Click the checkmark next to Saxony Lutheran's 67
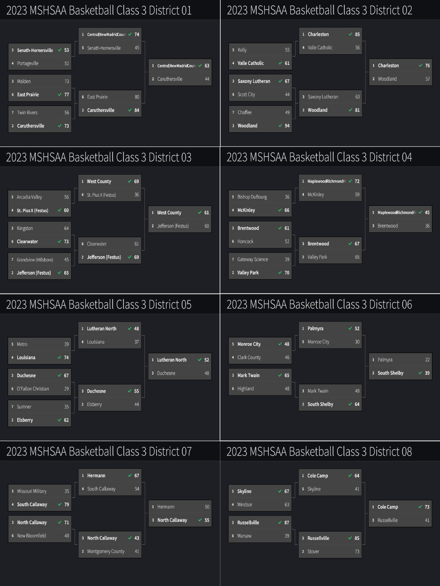 [280, 81]
